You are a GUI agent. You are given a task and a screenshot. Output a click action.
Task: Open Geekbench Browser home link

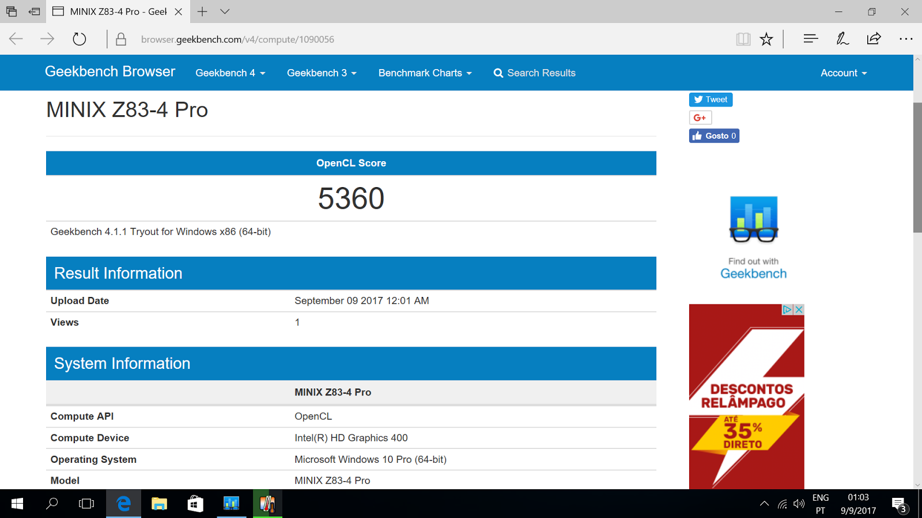tap(110, 71)
